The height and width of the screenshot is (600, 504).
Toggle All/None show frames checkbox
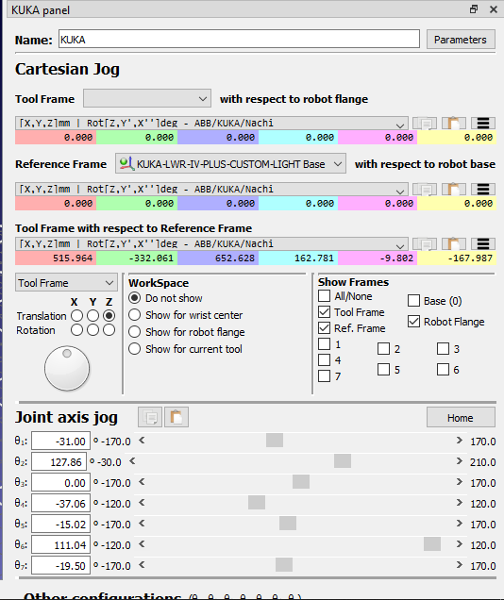pyautogui.click(x=324, y=296)
